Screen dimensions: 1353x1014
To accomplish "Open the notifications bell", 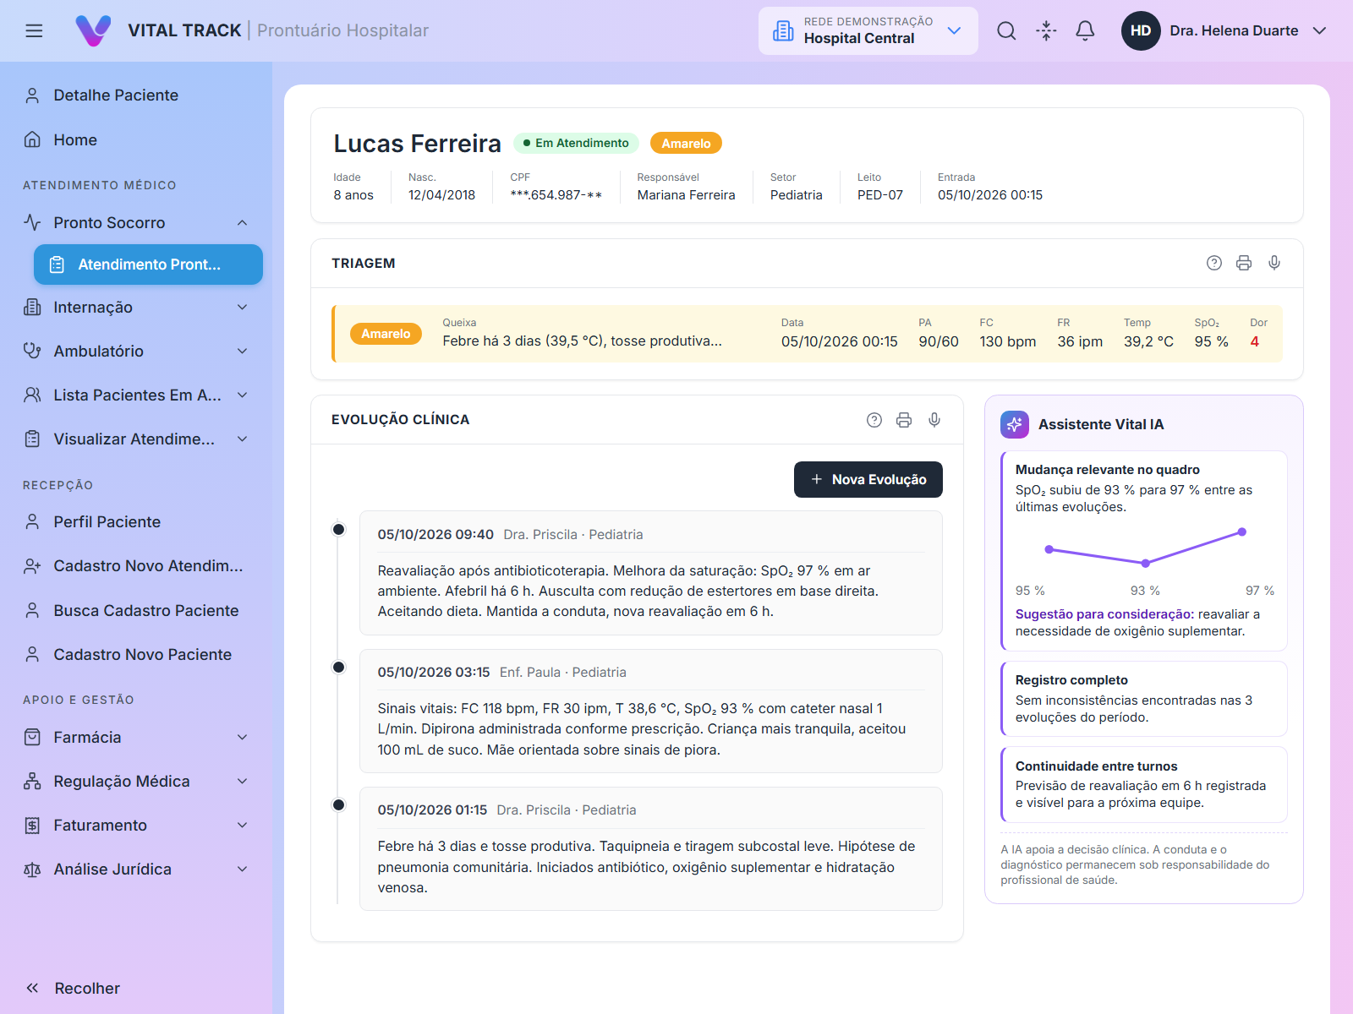I will pos(1085,30).
